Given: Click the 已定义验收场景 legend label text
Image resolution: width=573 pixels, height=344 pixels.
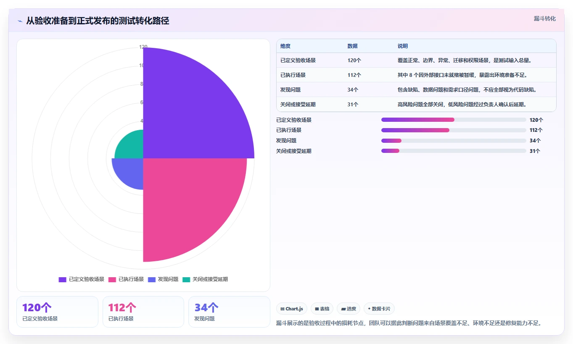Looking at the screenshot, I should point(87,279).
